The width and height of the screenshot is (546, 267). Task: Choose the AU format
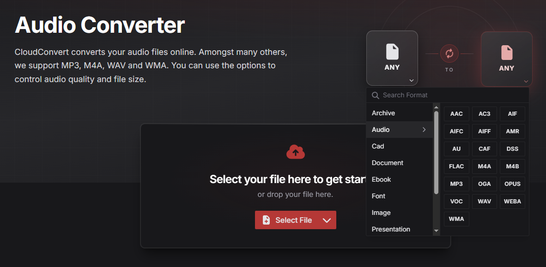456,149
